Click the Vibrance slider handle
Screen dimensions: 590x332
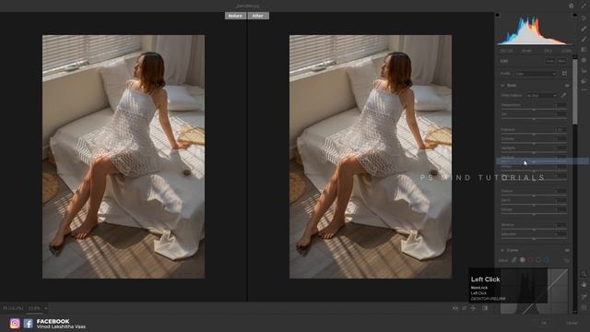tap(534, 230)
